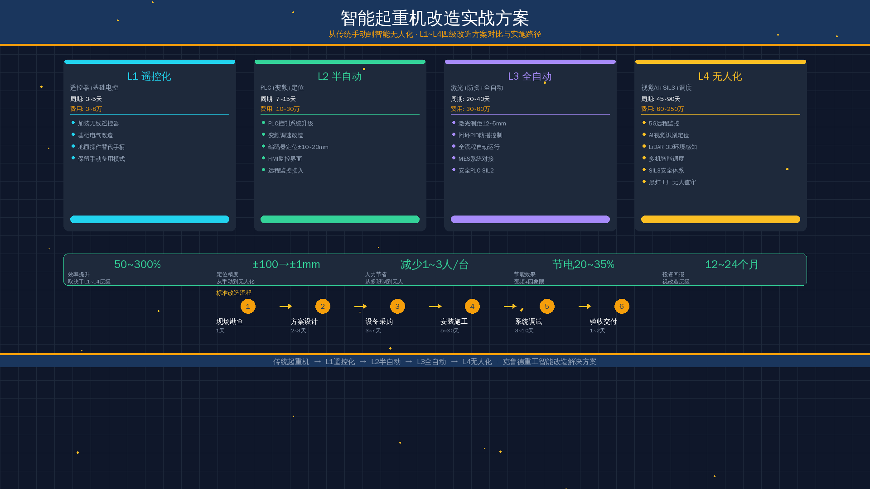This screenshot has height=489, width=870.
Task: Click L1 duration text 周期: 3~5天
Action: pyautogui.click(x=86, y=99)
